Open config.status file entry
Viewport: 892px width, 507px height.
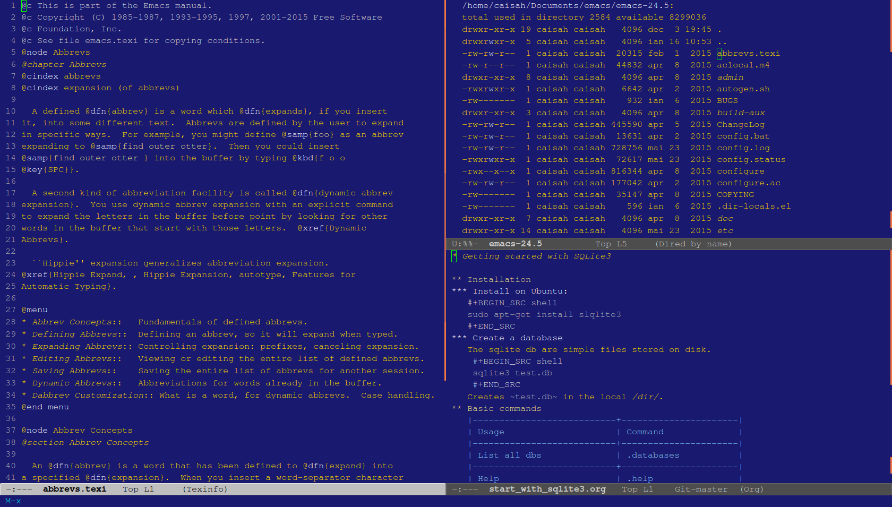(751, 159)
